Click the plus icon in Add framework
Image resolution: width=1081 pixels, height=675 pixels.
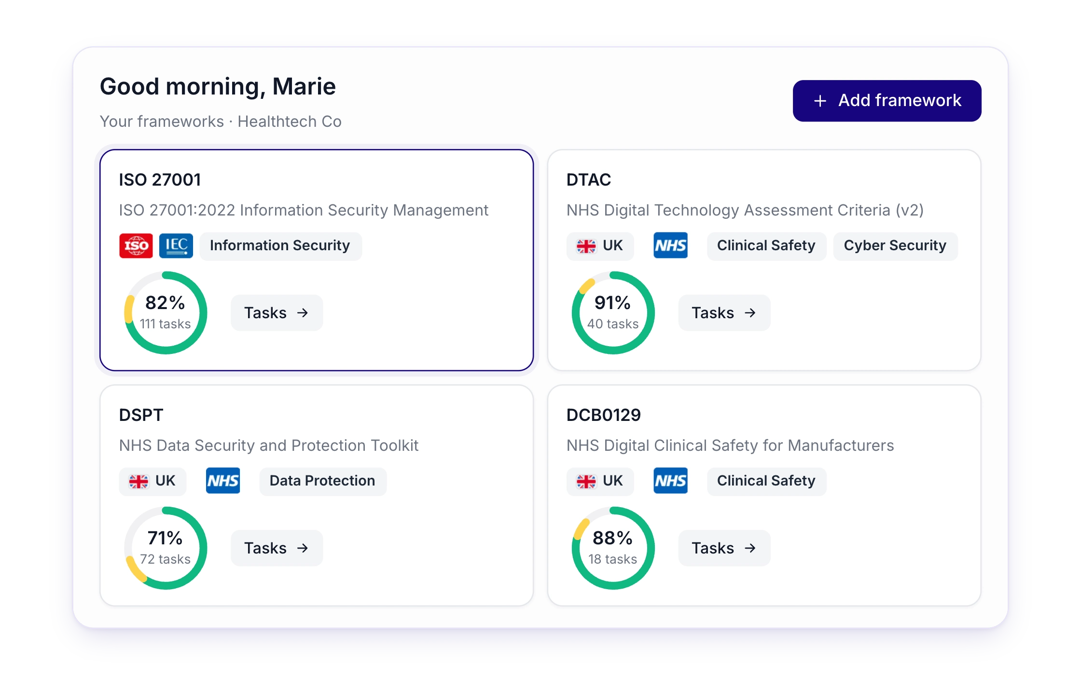pos(820,101)
